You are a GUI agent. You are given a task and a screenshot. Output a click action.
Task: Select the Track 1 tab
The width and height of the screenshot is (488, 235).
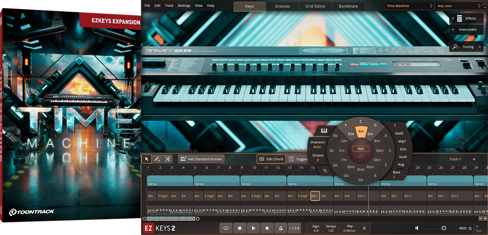pos(455,159)
